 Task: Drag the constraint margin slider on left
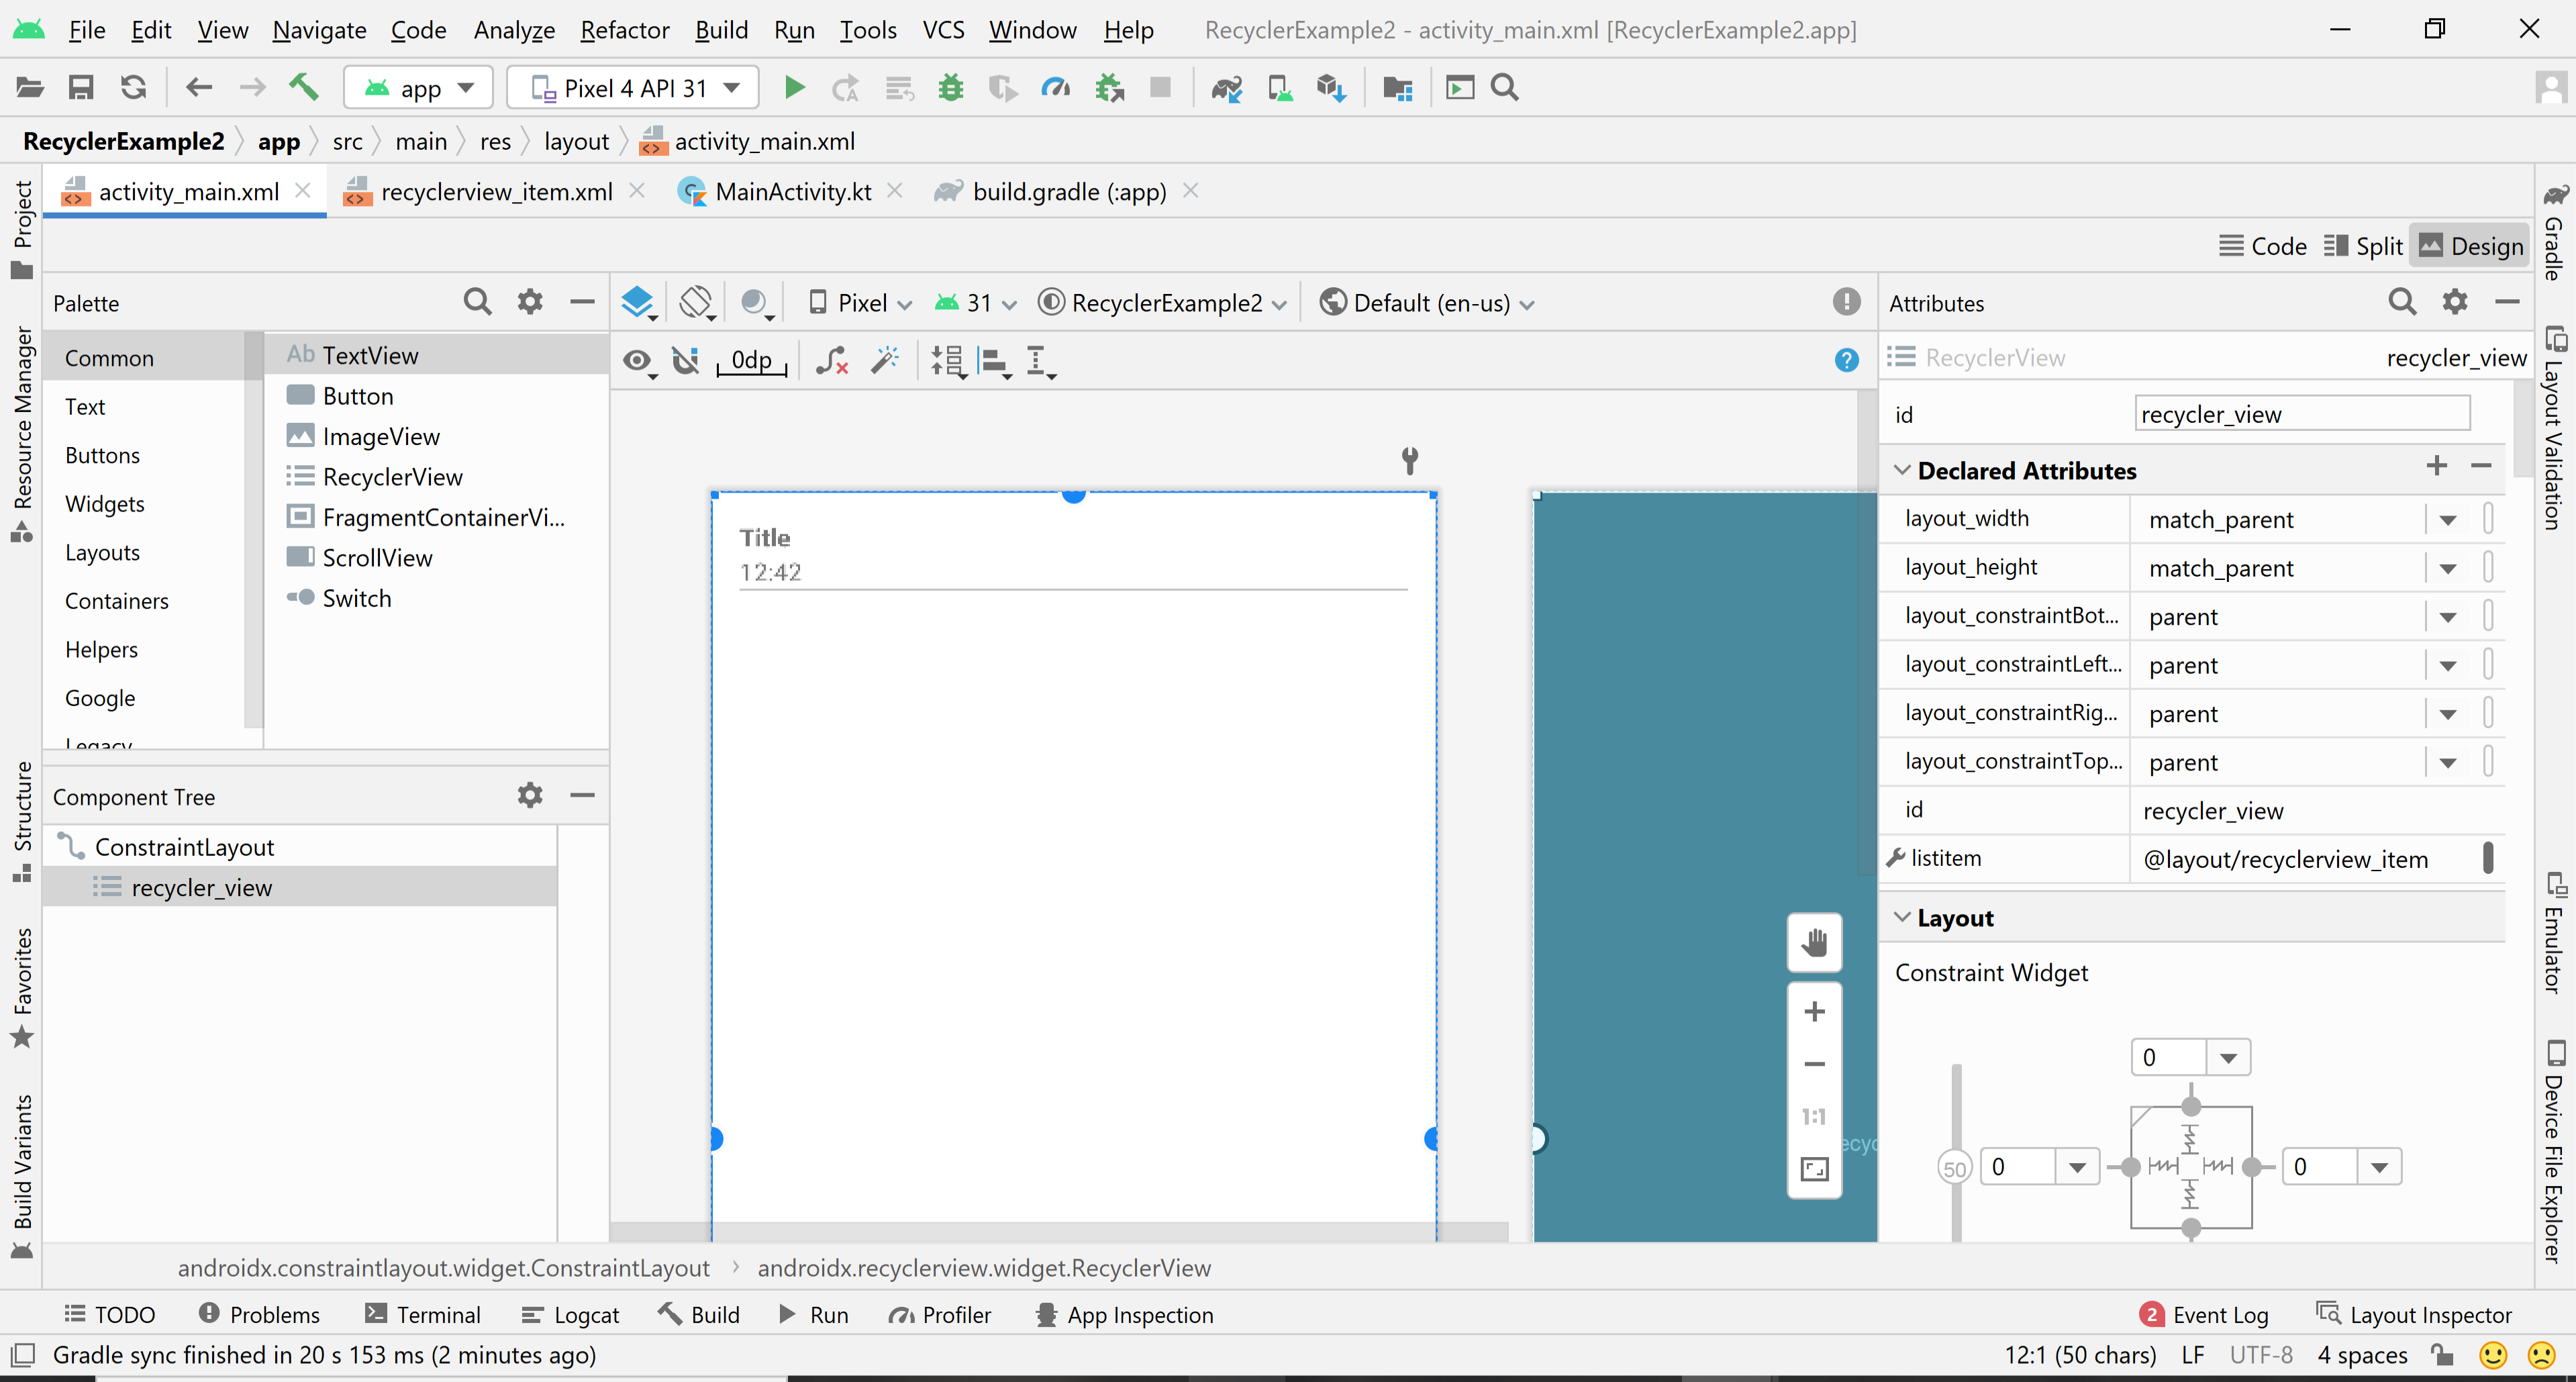click(1956, 1166)
